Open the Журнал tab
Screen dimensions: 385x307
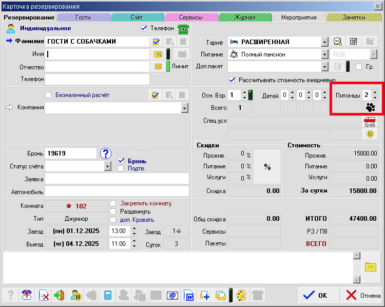(x=245, y=17)
